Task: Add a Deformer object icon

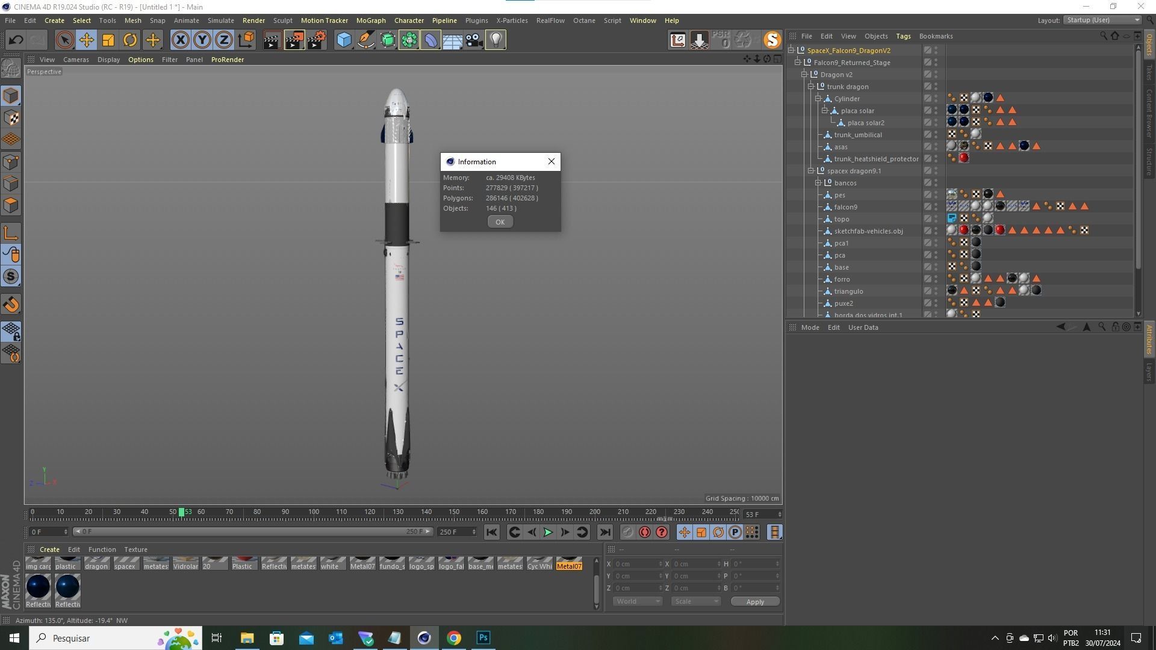Action: click(430, 40)
